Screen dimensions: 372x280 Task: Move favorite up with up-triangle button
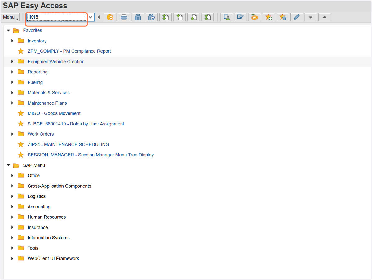[x=325, y=17]
